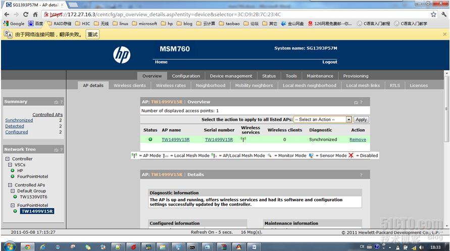Collapse Controlled APs tree node
450x251 pixels.
10,185
